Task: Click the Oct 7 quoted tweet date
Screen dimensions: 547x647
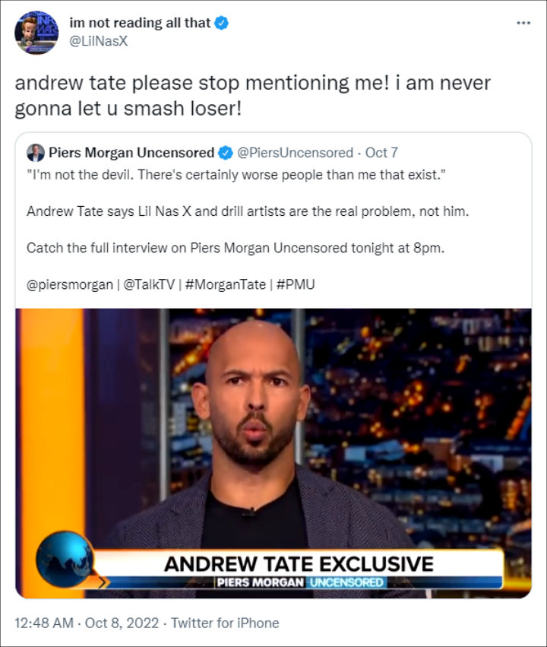Action: pos(381,153)
